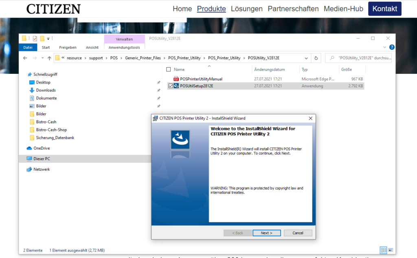This screenshot has width=417, height=258.
Task: Click the Generic_Printer_Files breadcrumb segment
Action: 143,58
